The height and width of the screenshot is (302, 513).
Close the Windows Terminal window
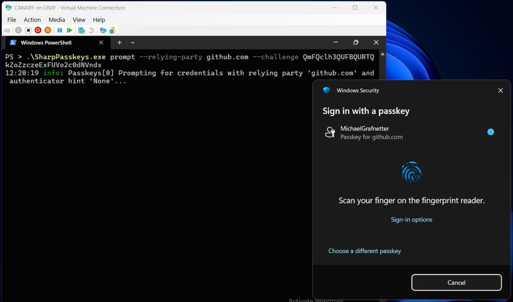tap(376, 43)
